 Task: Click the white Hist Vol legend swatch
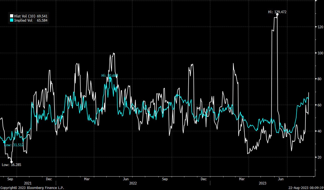tap(11, 16)
